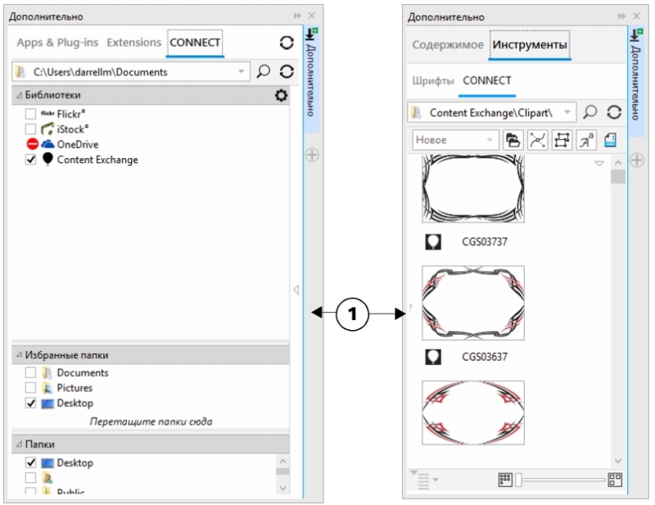Switch to the Шрифты tab
Viewport: 655px width, 505px height.
(x=431, y=80)
